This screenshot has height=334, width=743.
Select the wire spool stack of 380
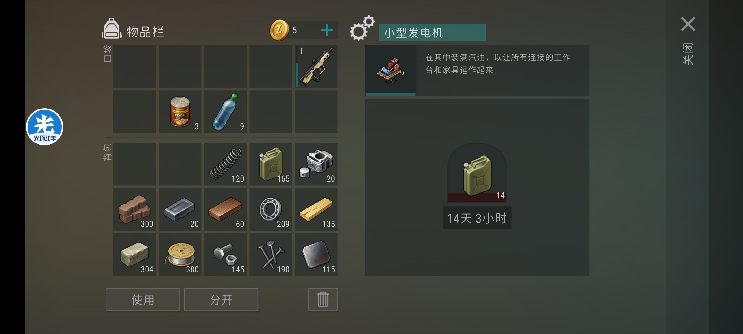[180, 255]
